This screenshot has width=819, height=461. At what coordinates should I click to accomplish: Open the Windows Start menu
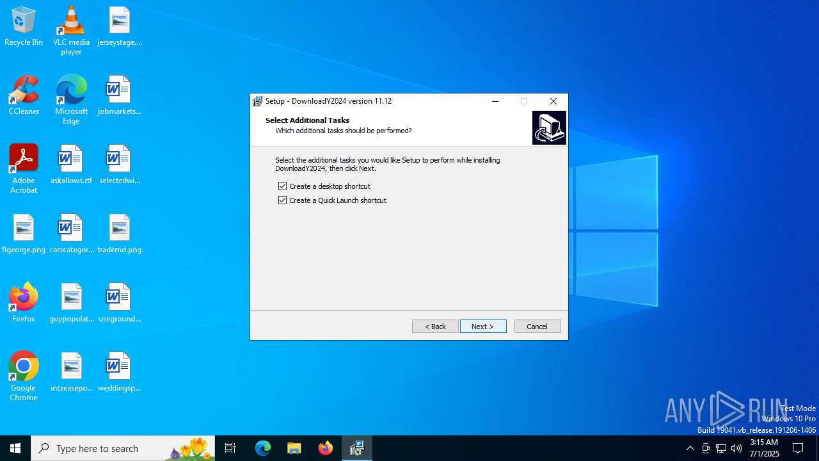pyautogui.click(x=15, y=448)
